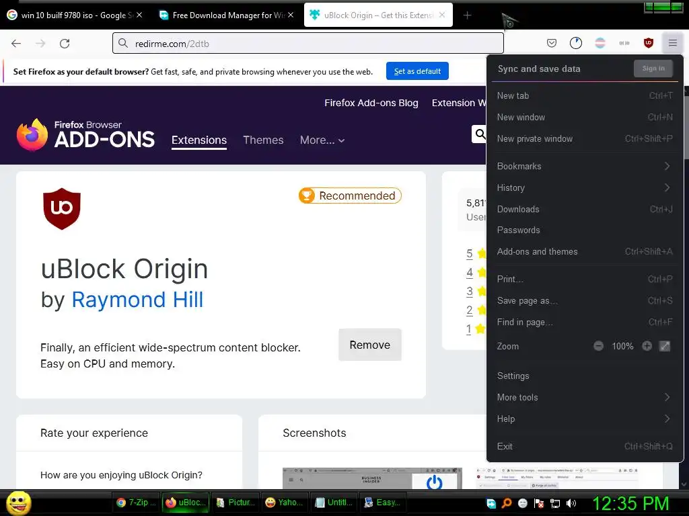Click the URL address bar

(308, 44)
